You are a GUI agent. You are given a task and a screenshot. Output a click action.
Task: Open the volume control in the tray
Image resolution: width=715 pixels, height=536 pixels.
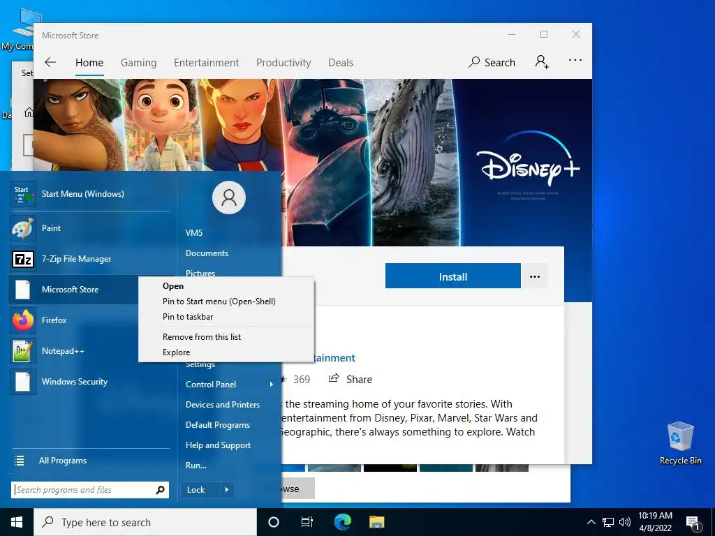[625, 522]
